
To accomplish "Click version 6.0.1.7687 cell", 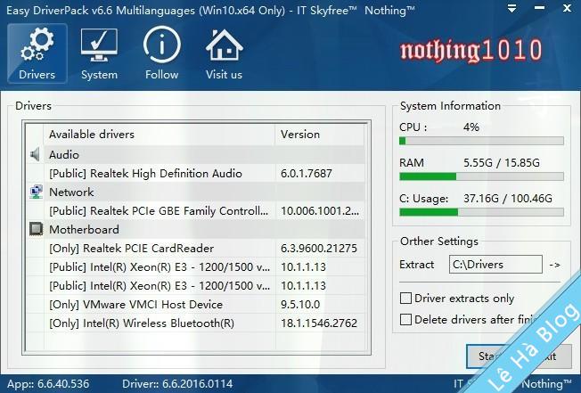I will click(x=307, y=174).
